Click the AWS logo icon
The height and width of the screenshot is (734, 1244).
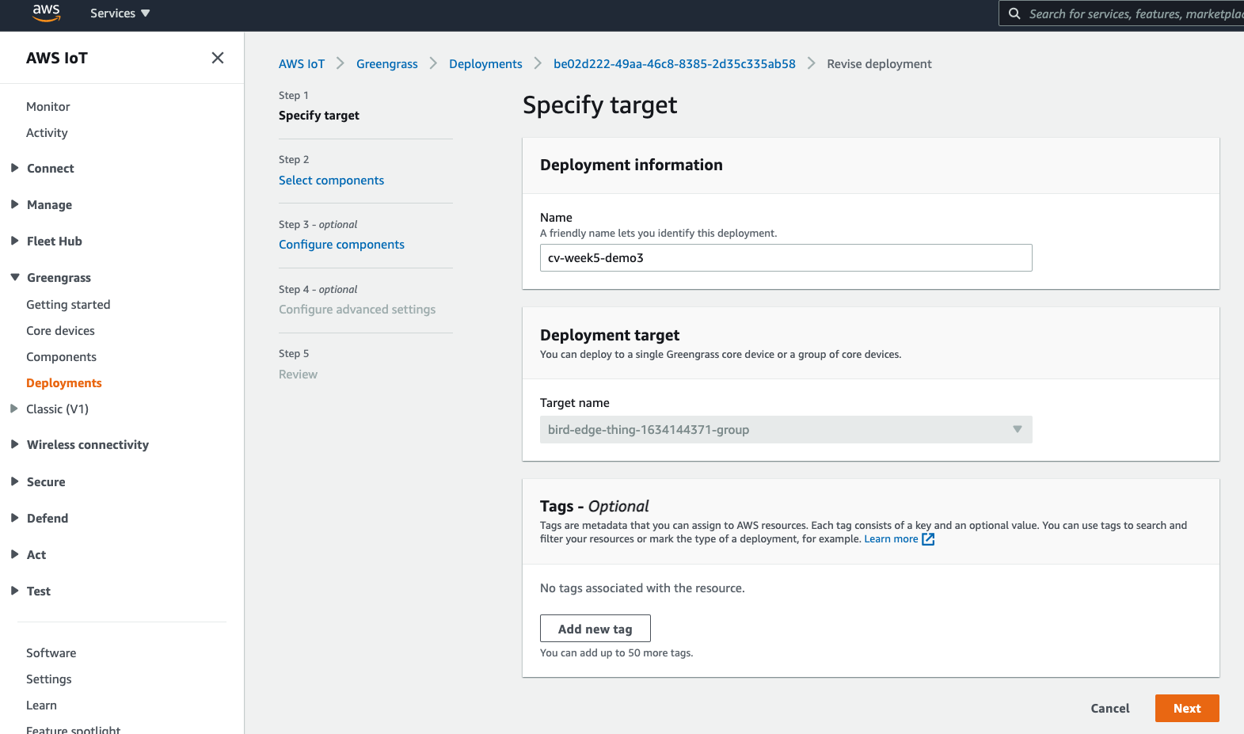[46, 13]
